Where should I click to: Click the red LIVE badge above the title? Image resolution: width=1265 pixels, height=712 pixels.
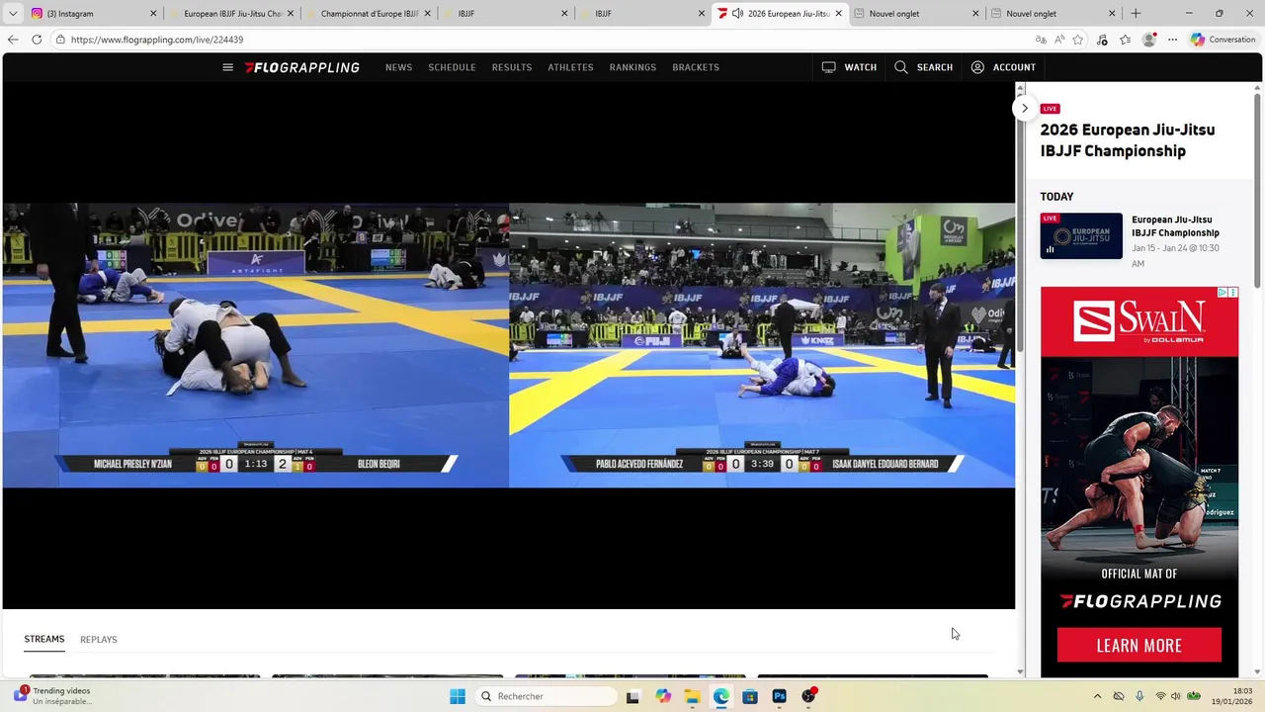[x=1051, y=109]
